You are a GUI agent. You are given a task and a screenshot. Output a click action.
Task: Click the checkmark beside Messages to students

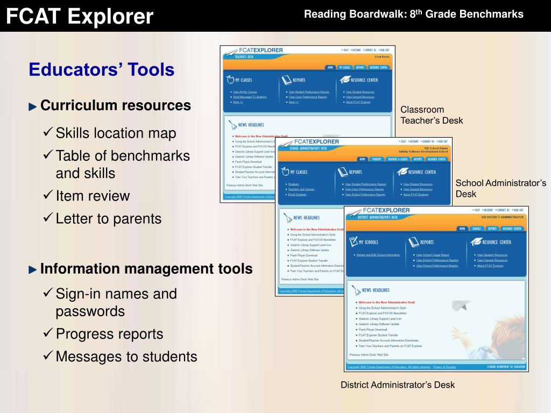(48, 355)
